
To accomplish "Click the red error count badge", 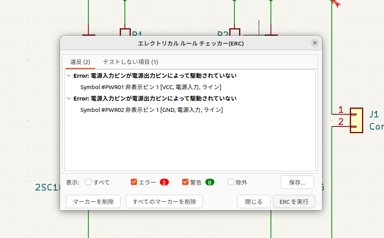I will point(164,182).
